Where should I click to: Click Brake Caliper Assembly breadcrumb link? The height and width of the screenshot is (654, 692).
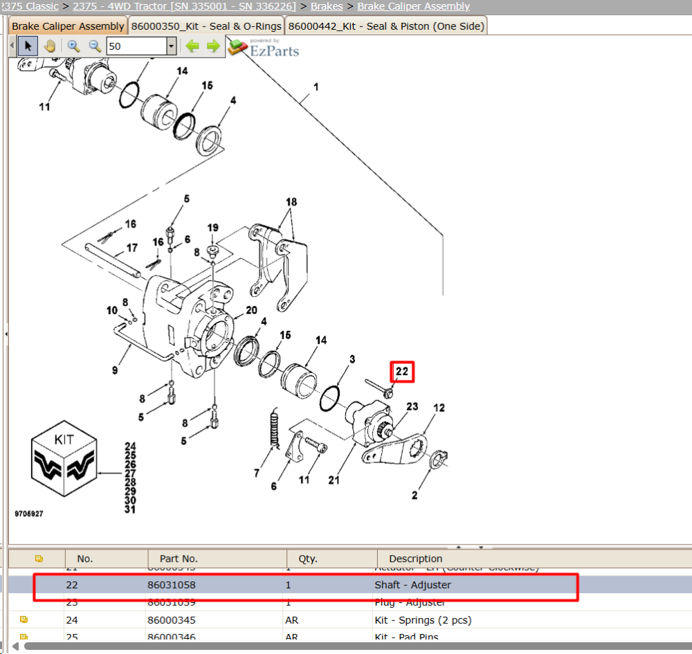(414, 6)
